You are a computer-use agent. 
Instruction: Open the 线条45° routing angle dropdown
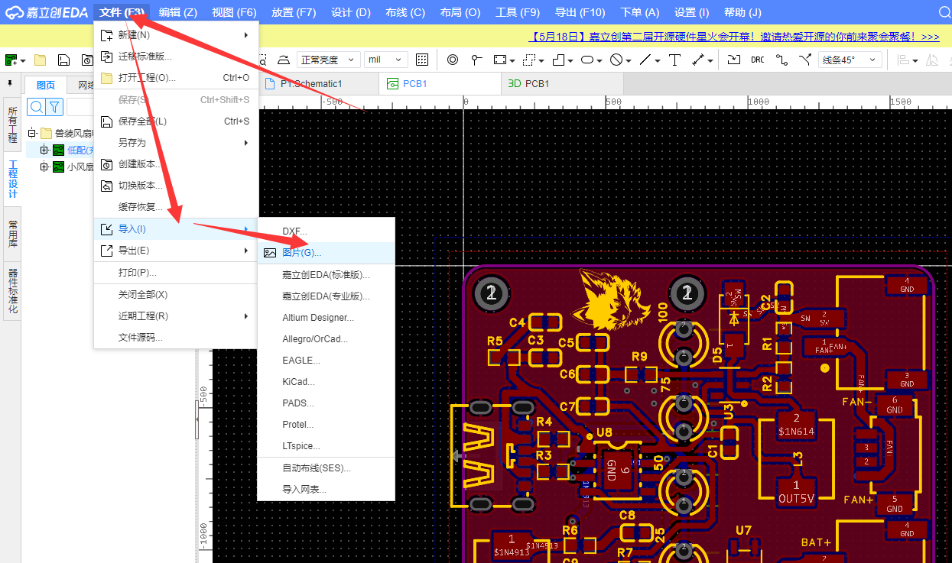850,60
